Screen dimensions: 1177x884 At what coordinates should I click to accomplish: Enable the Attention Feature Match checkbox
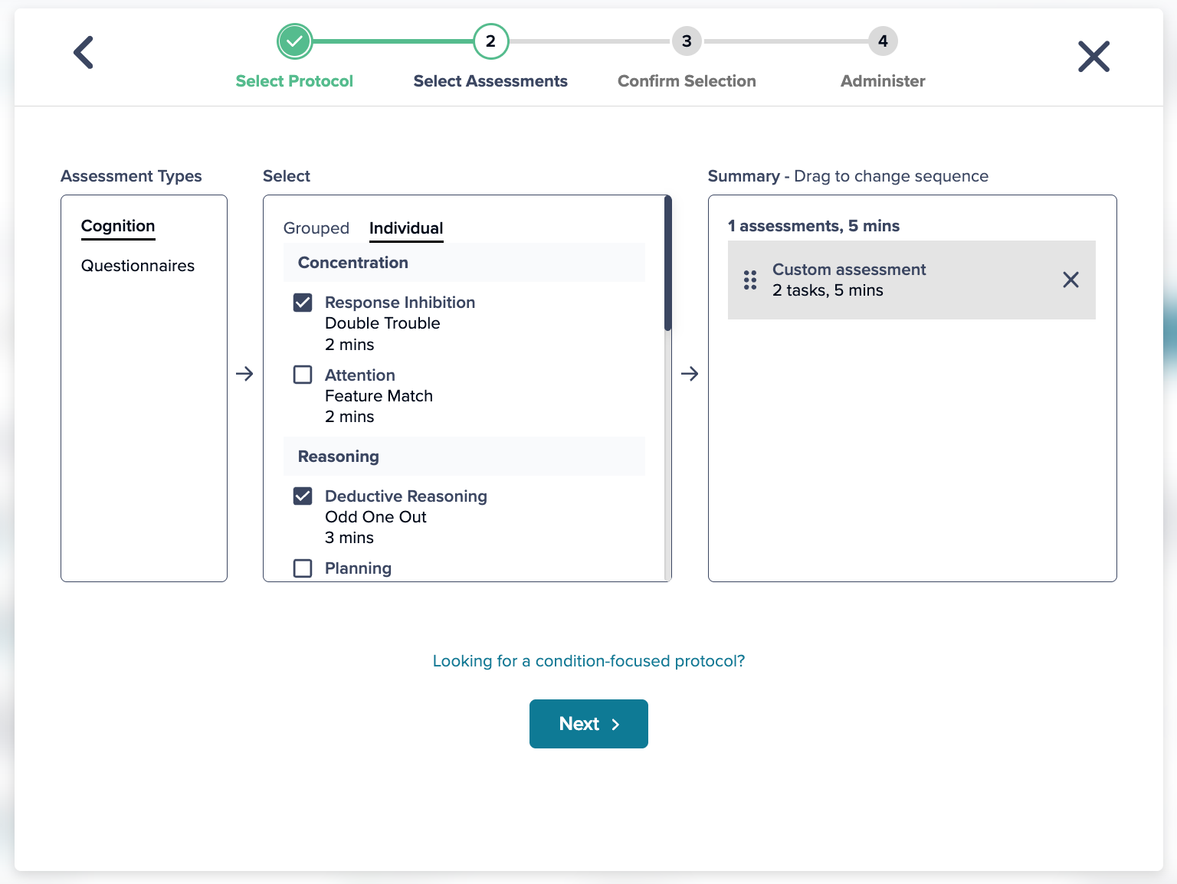click(303, 375)
